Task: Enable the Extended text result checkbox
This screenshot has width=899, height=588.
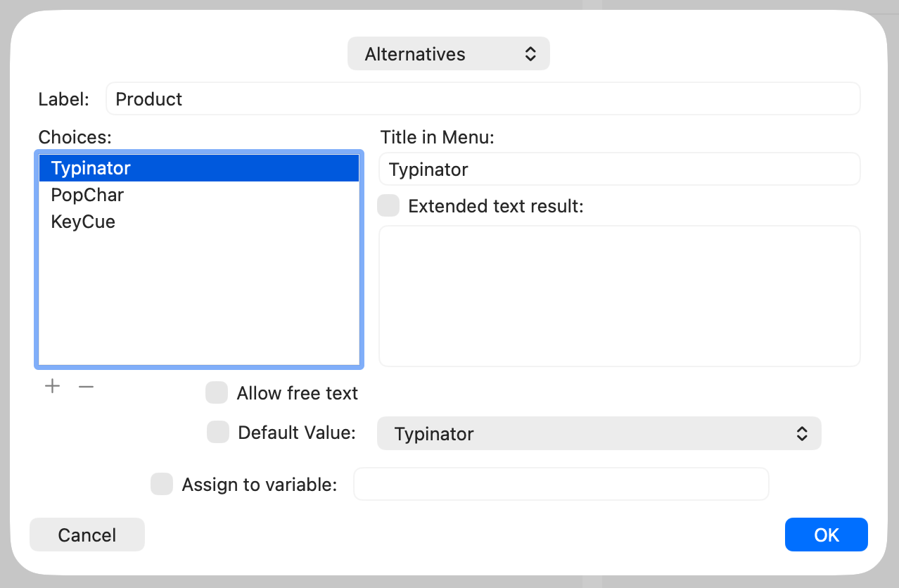Action: coord(388,205)
